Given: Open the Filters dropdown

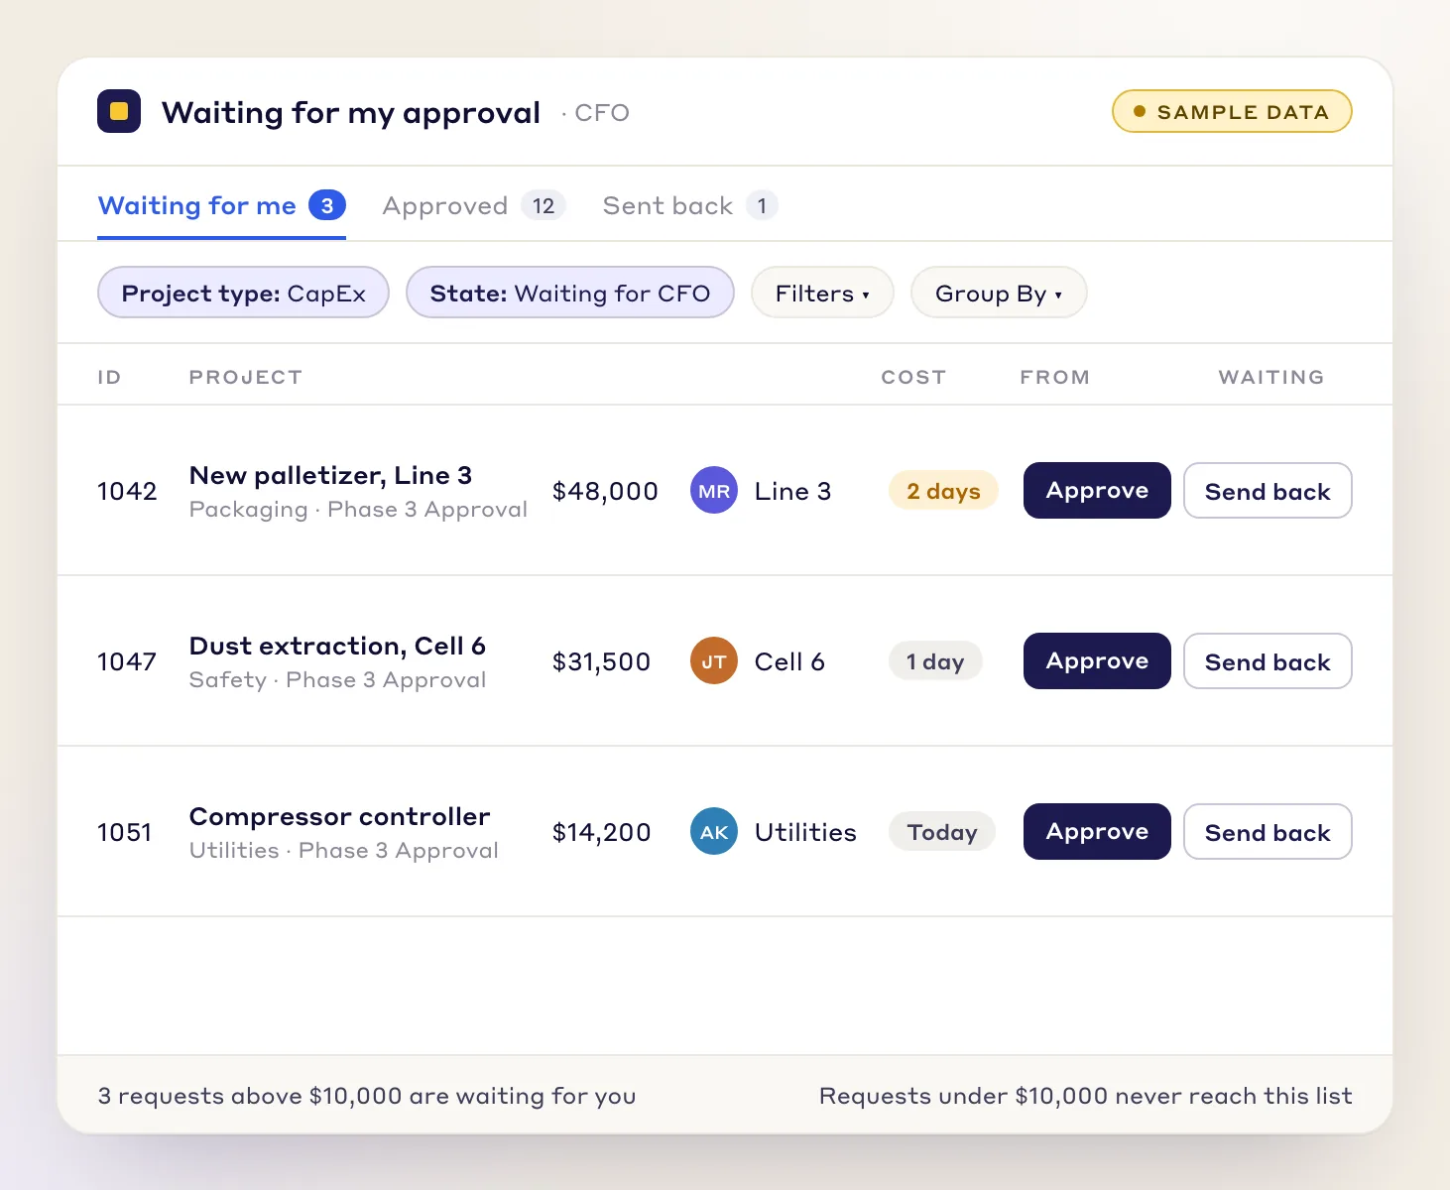Looking at the screenshot, I should click(x=822, y=293).
